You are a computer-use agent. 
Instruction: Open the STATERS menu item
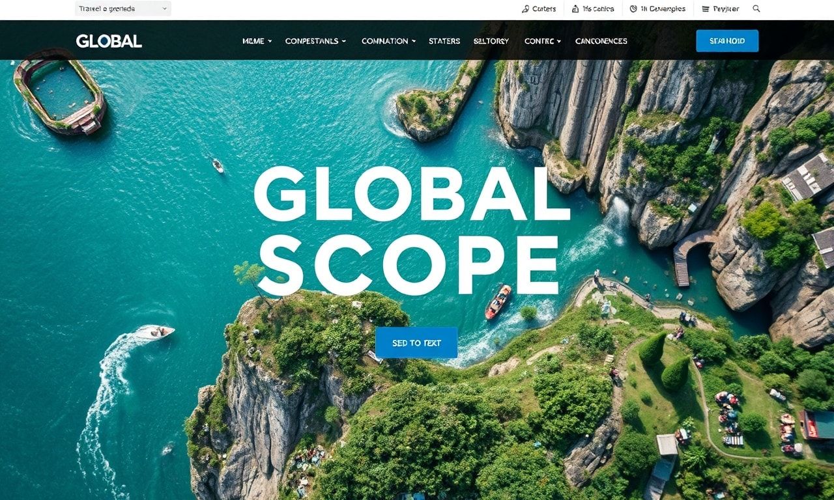coord(444,41)
